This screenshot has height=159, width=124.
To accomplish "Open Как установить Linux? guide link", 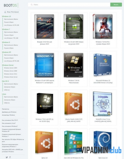I will (9, 123).
